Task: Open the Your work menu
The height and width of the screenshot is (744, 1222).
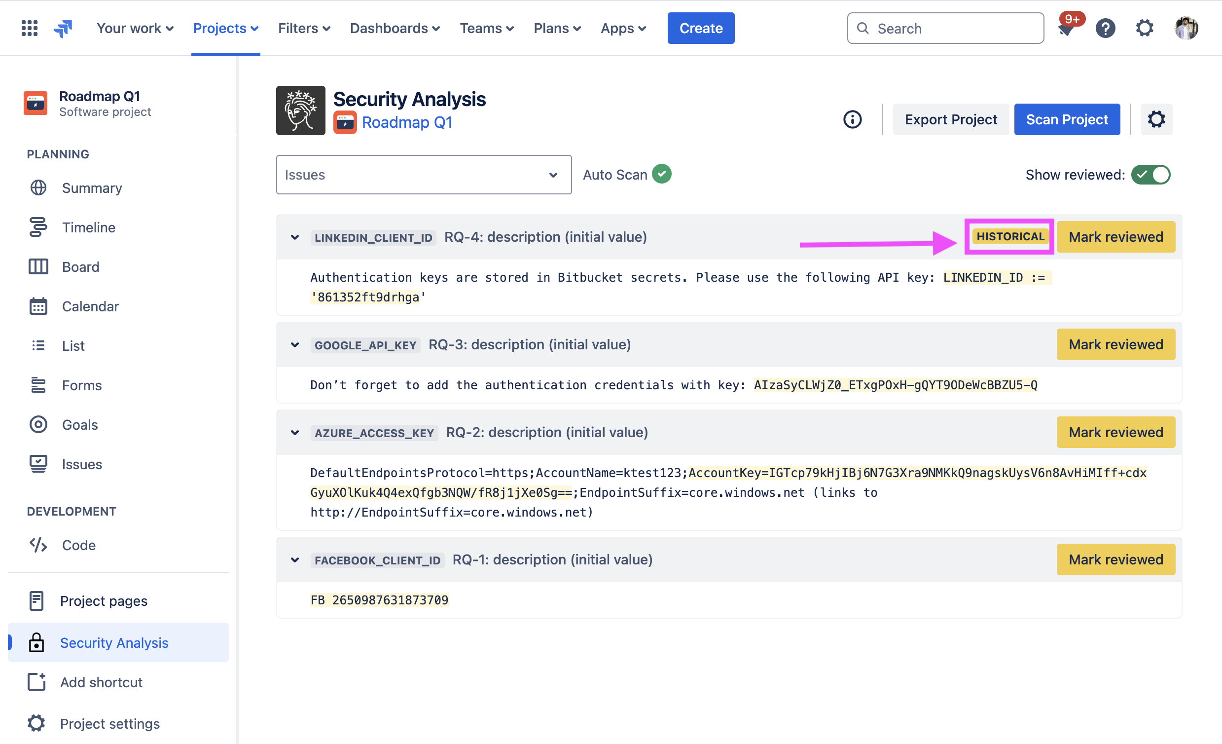Action: click(135, 28)
